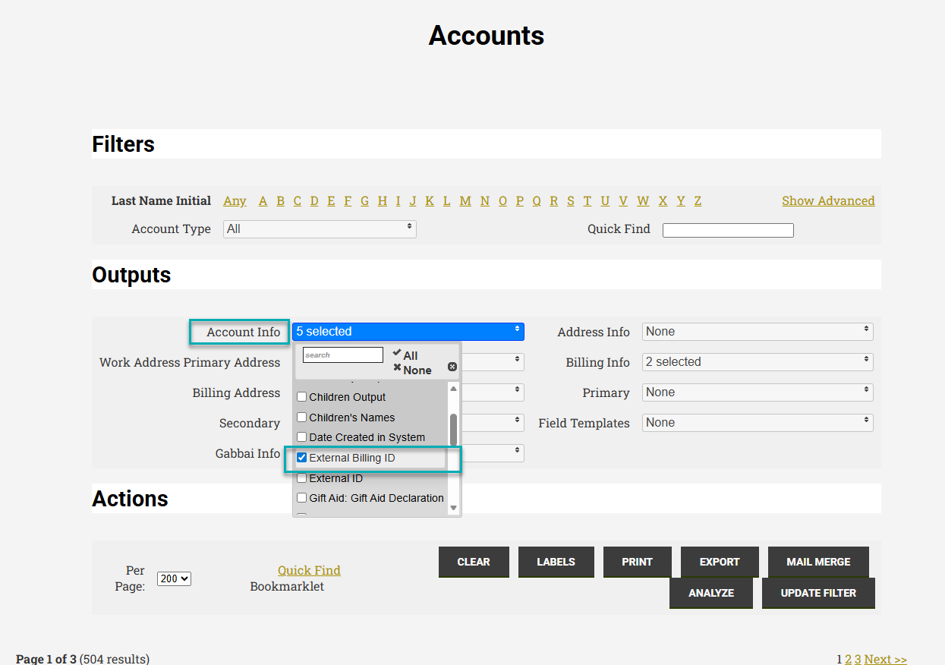
Task: Tick the Gift Aid Declaration checkbox
Action: tap(302, 498)
